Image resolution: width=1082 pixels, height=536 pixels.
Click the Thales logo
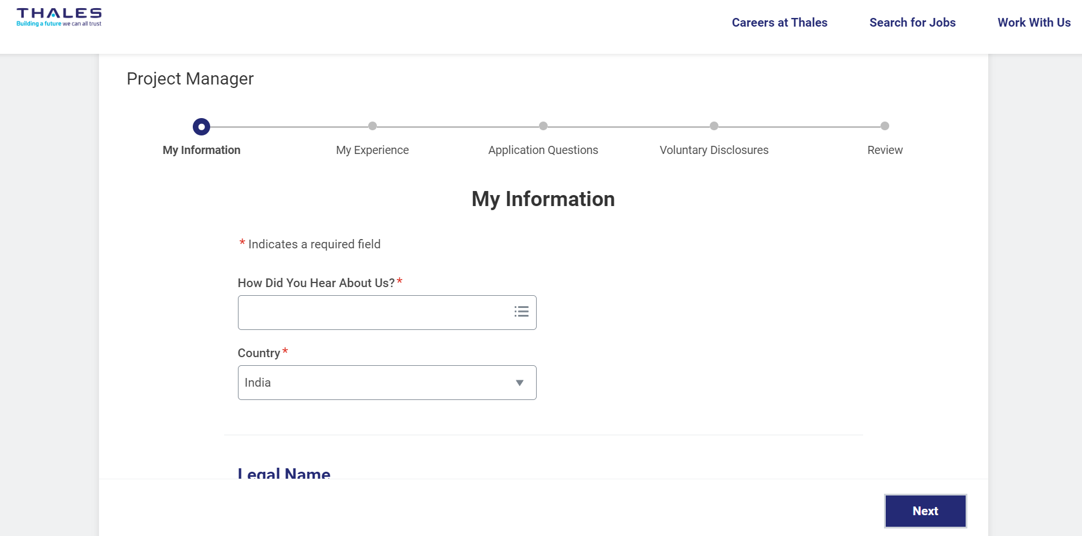coord(59,17)
